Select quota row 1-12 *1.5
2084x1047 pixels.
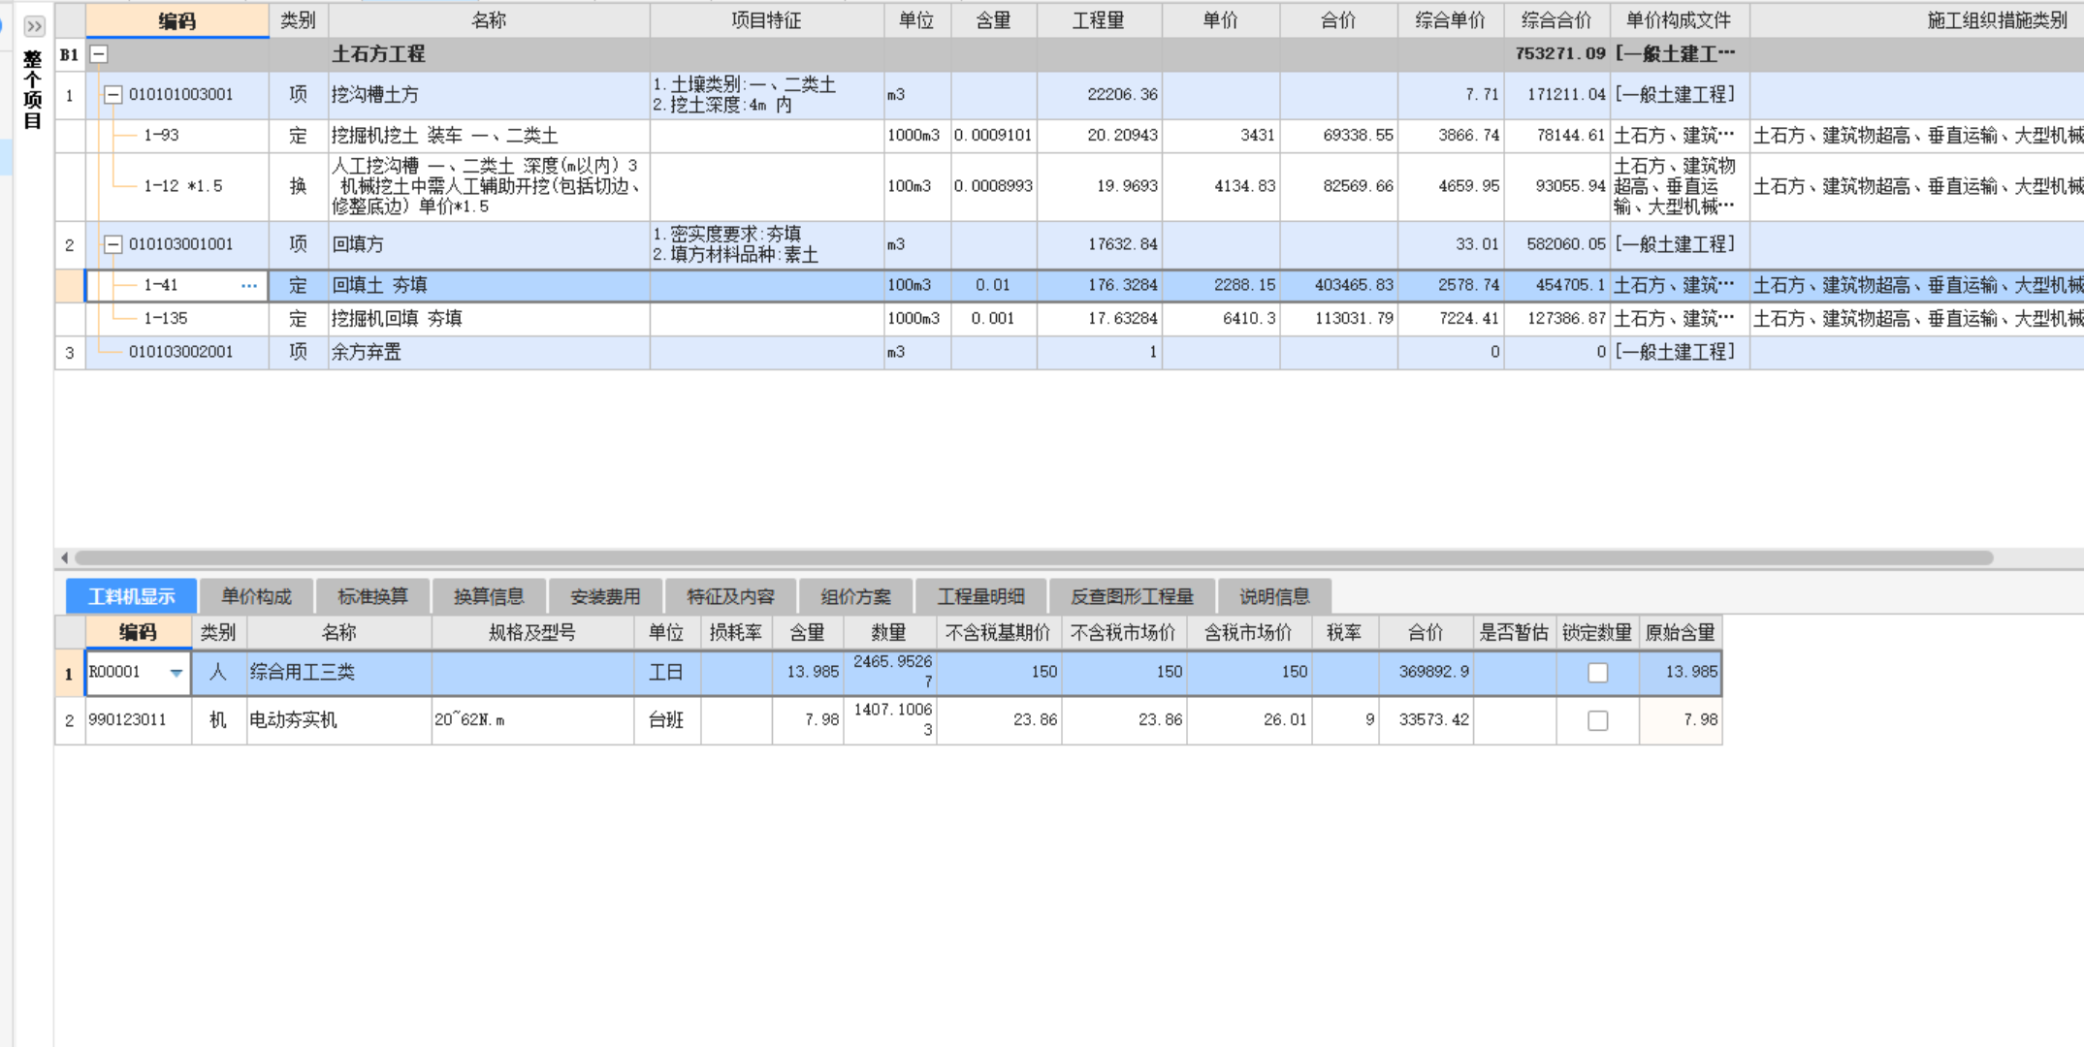1069,186
